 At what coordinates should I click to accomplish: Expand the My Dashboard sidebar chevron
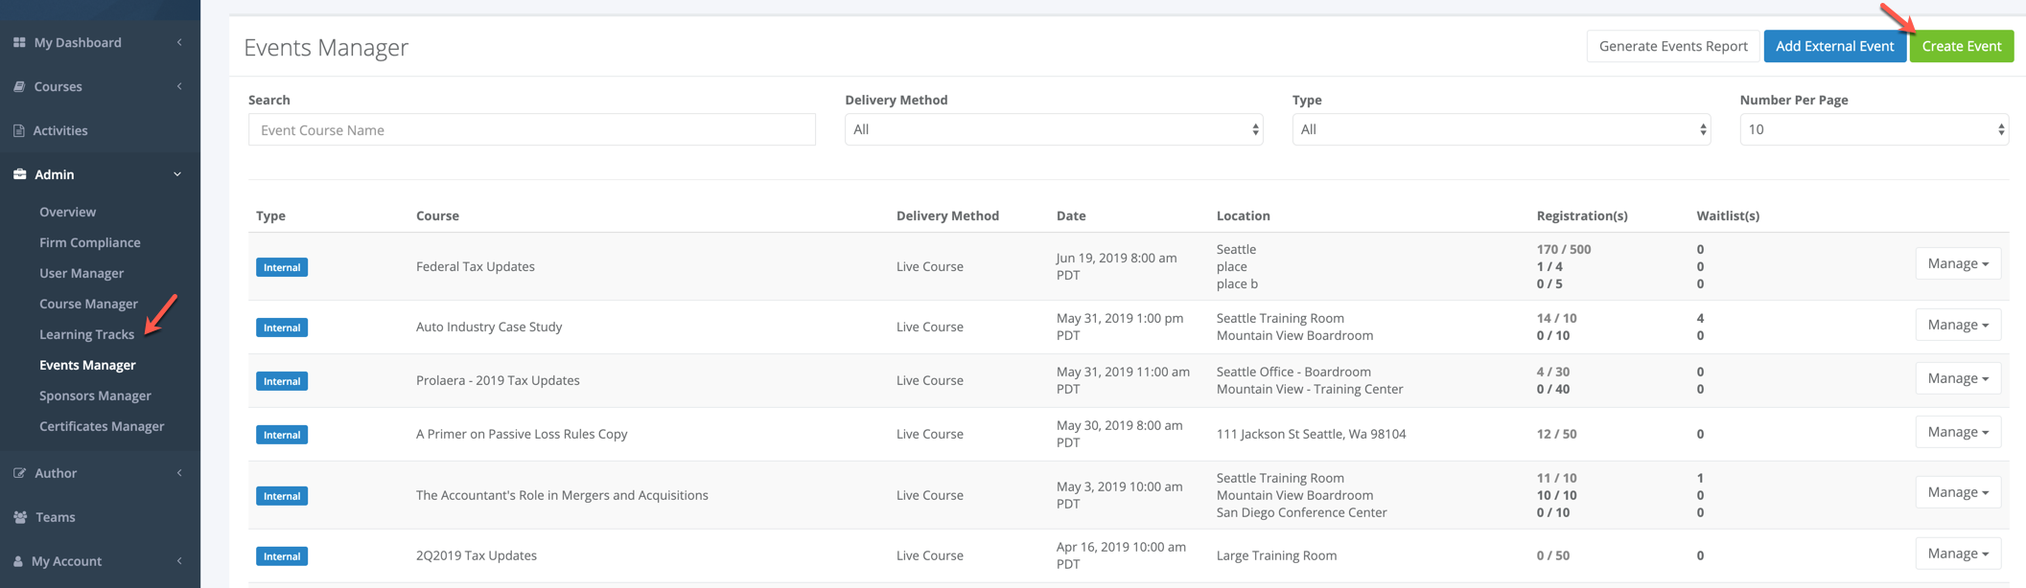point(179,42)
